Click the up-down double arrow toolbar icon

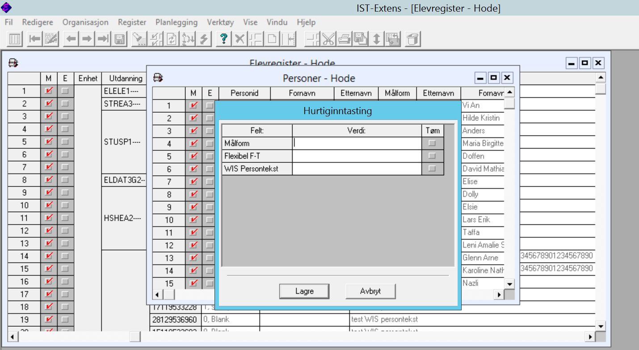point(377,39)
